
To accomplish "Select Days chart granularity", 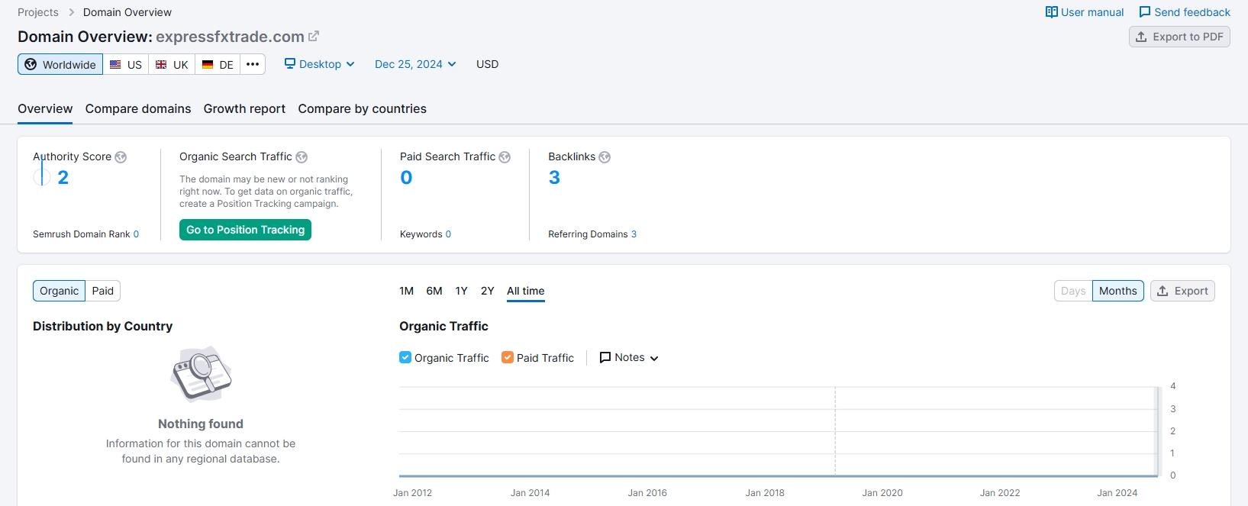I will (1073, 291).
